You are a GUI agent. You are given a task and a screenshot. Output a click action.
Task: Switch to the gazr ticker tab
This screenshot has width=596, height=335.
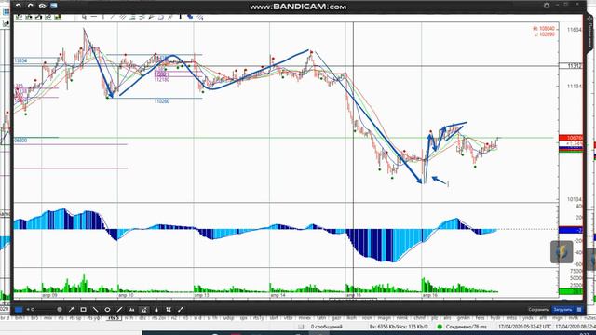tap(336, 318)
